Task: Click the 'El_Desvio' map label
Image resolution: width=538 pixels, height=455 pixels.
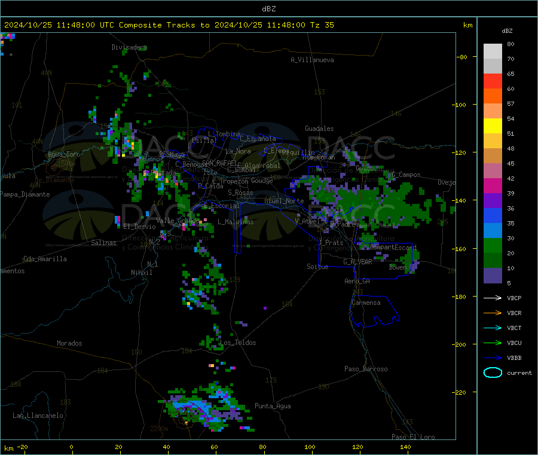Action: (140, 227)
